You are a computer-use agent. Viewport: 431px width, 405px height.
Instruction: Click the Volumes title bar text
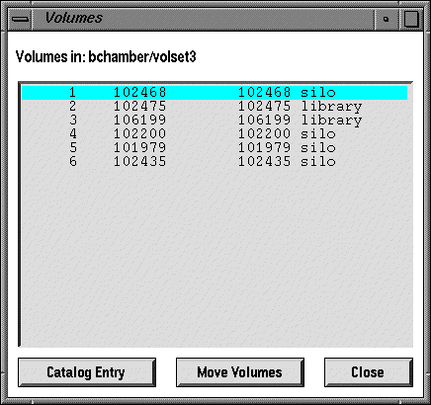73,18
